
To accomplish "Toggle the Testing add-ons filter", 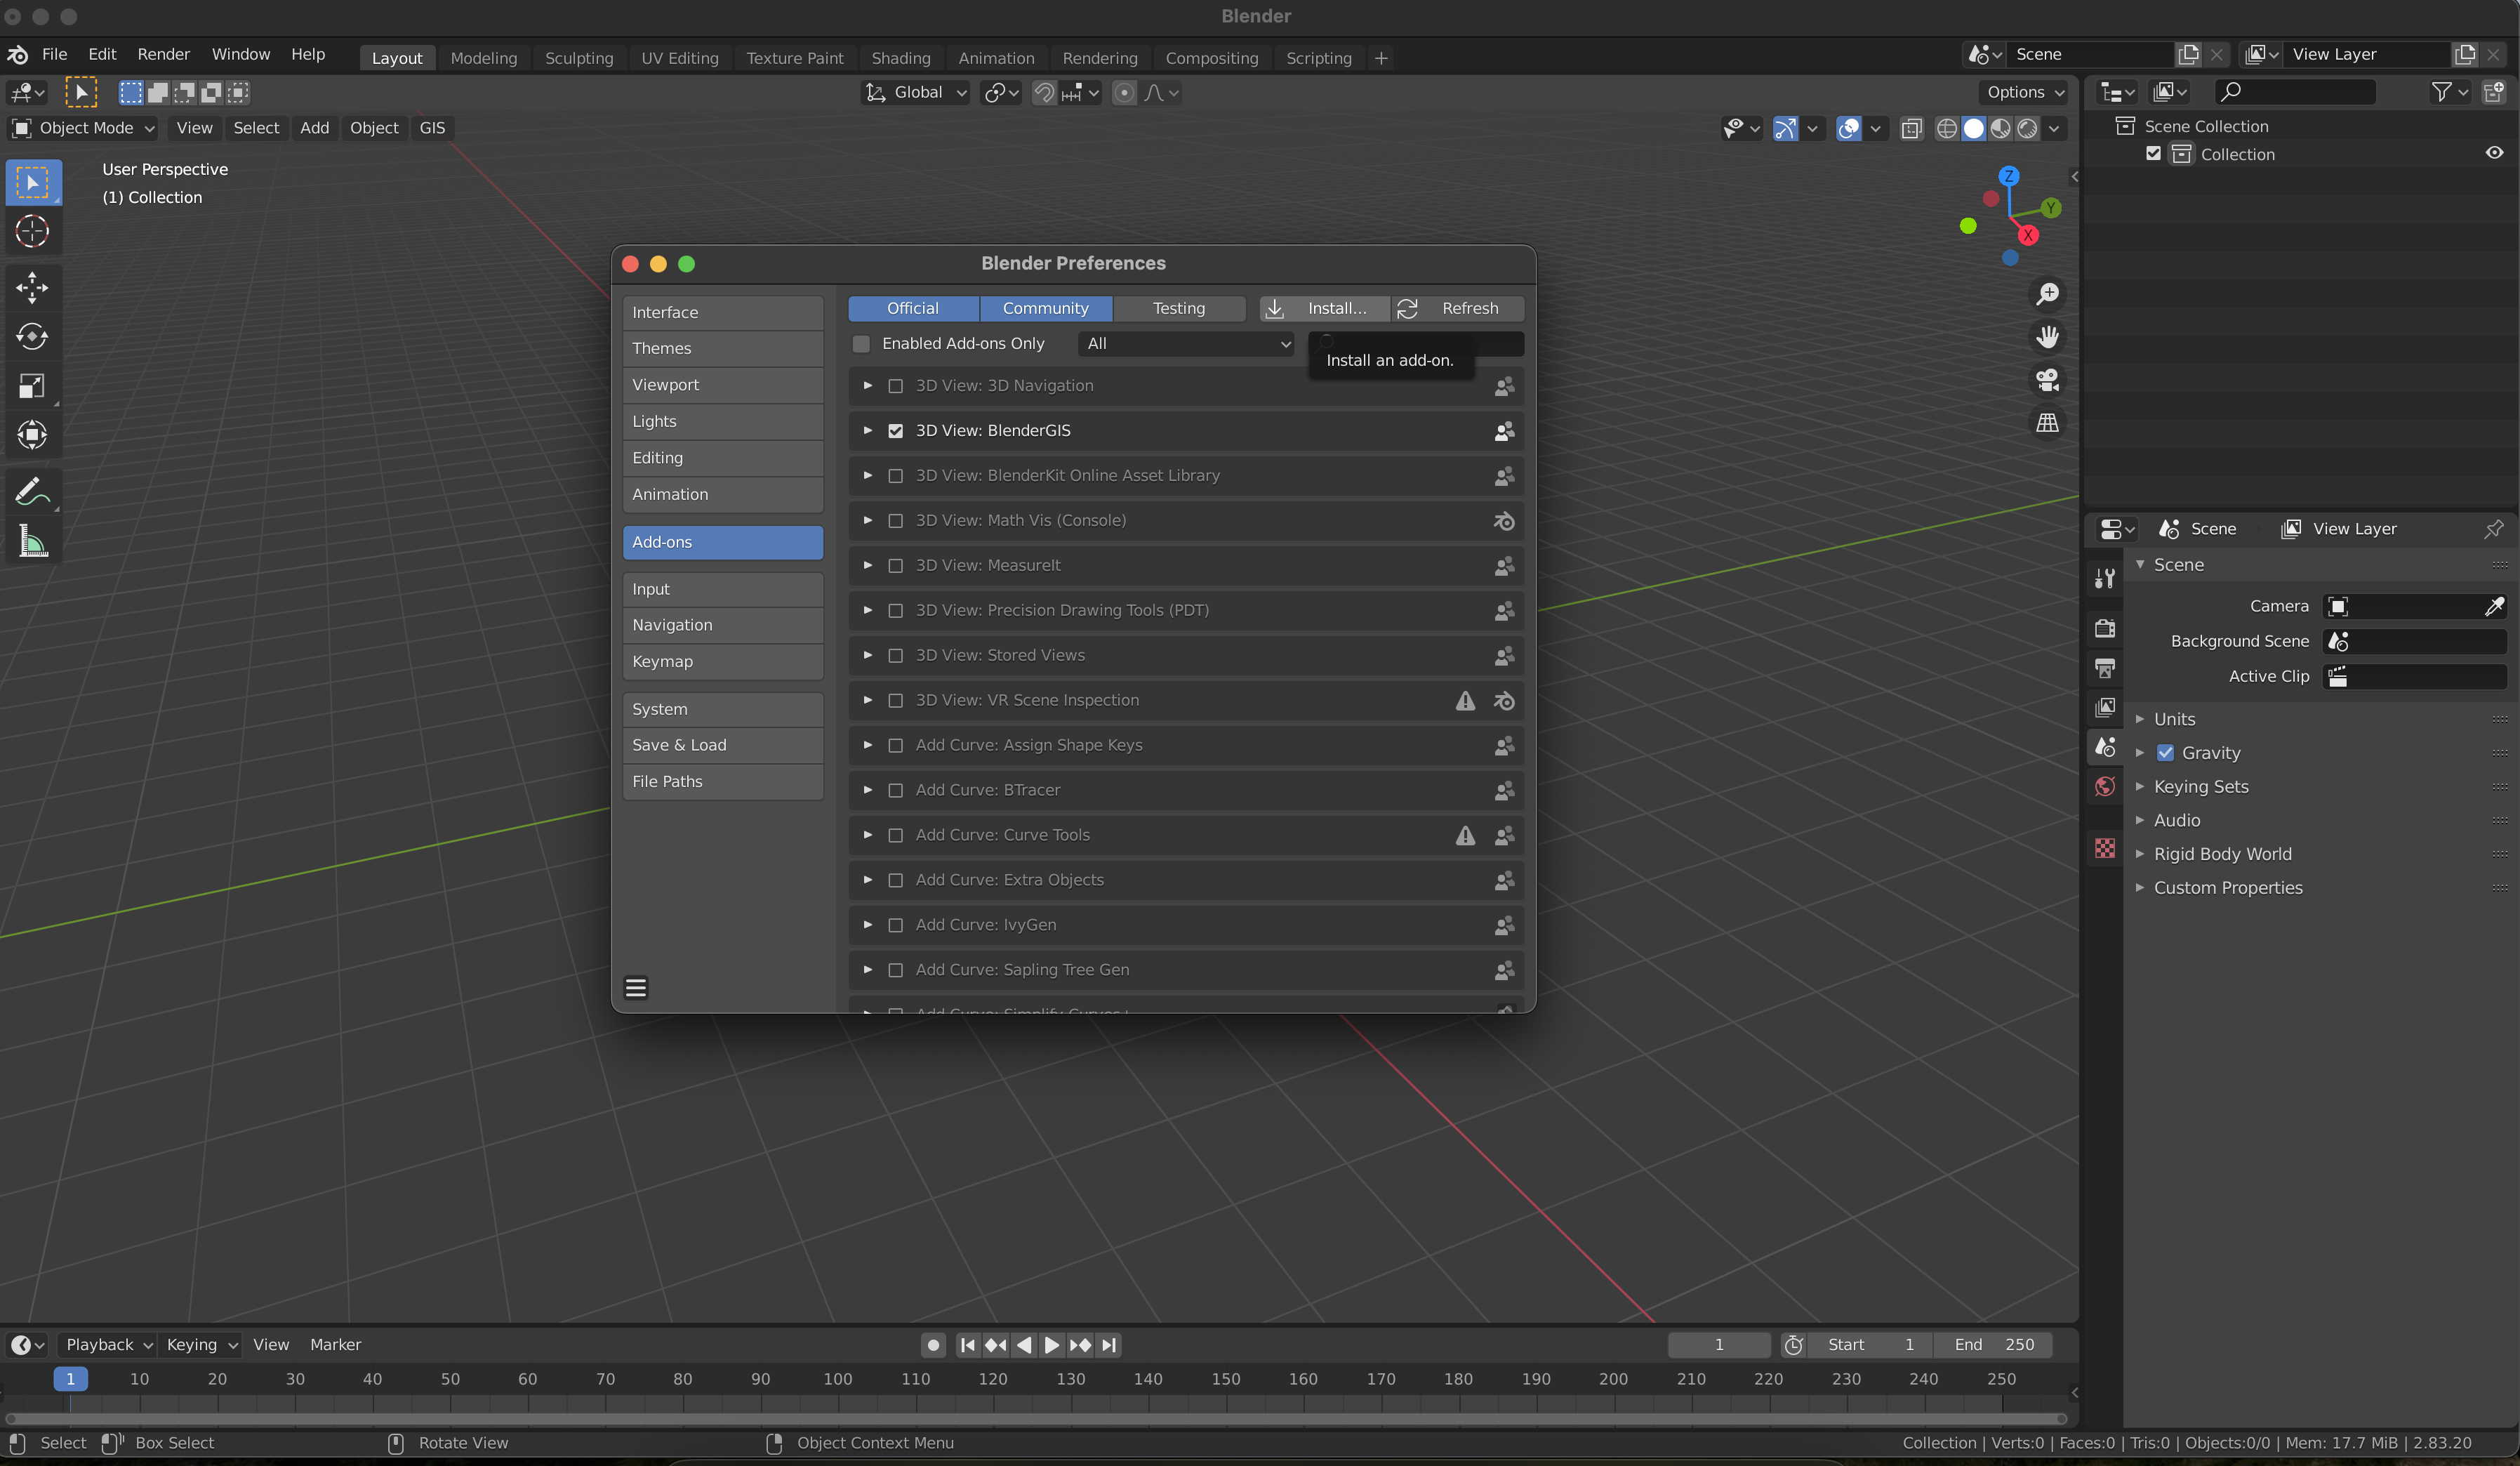I will tap(1179, 309).
